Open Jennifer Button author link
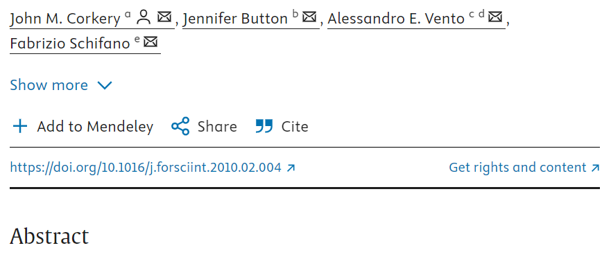Image resolution: width=602 pixels, height=257 pixels. click(x=235, y=19)
